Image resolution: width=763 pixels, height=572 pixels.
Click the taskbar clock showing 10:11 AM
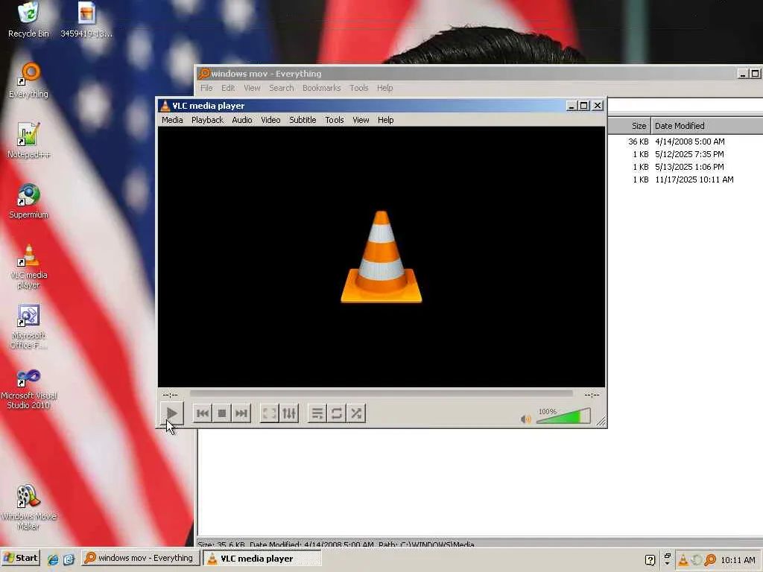(738, 560)
